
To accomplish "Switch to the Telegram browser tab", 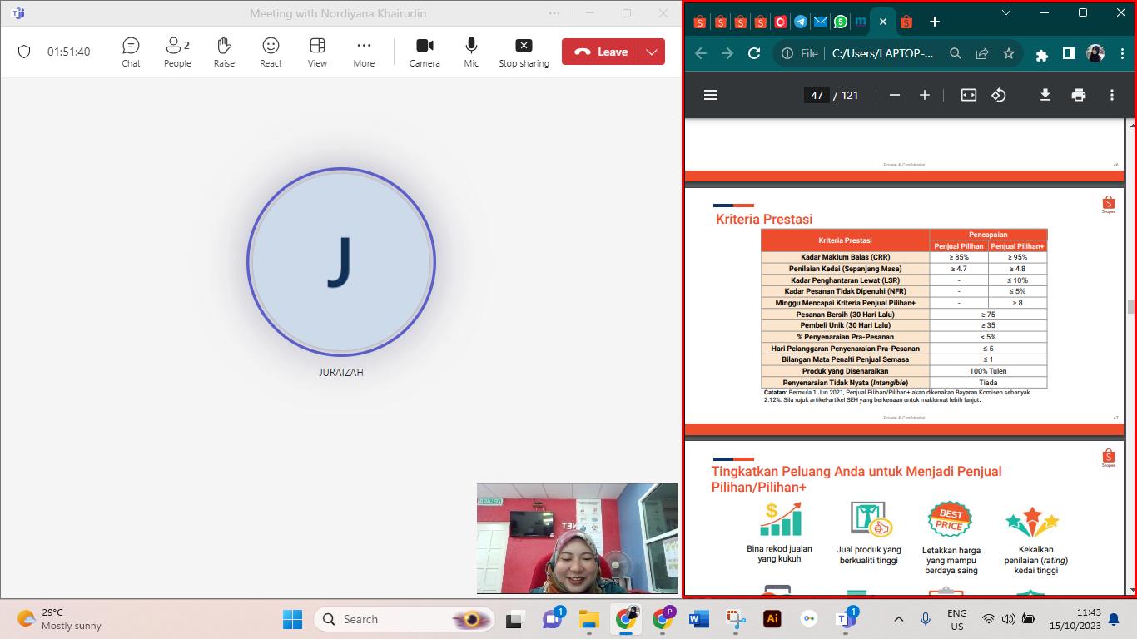I will click(x=801, y=22).
